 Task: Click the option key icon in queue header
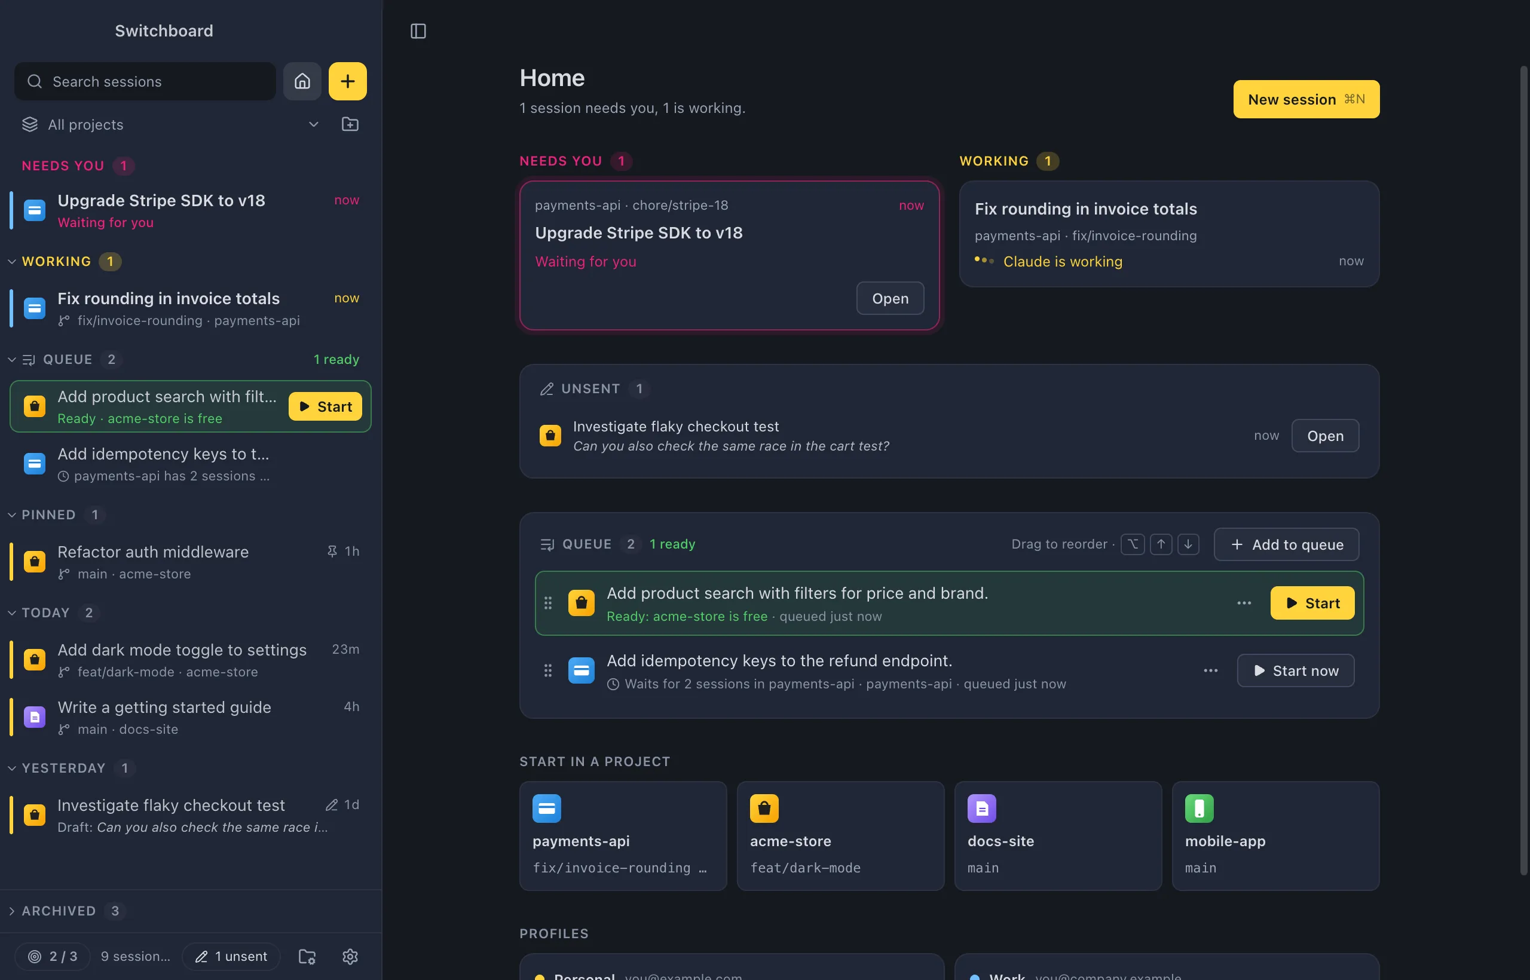coord(1133,544)
